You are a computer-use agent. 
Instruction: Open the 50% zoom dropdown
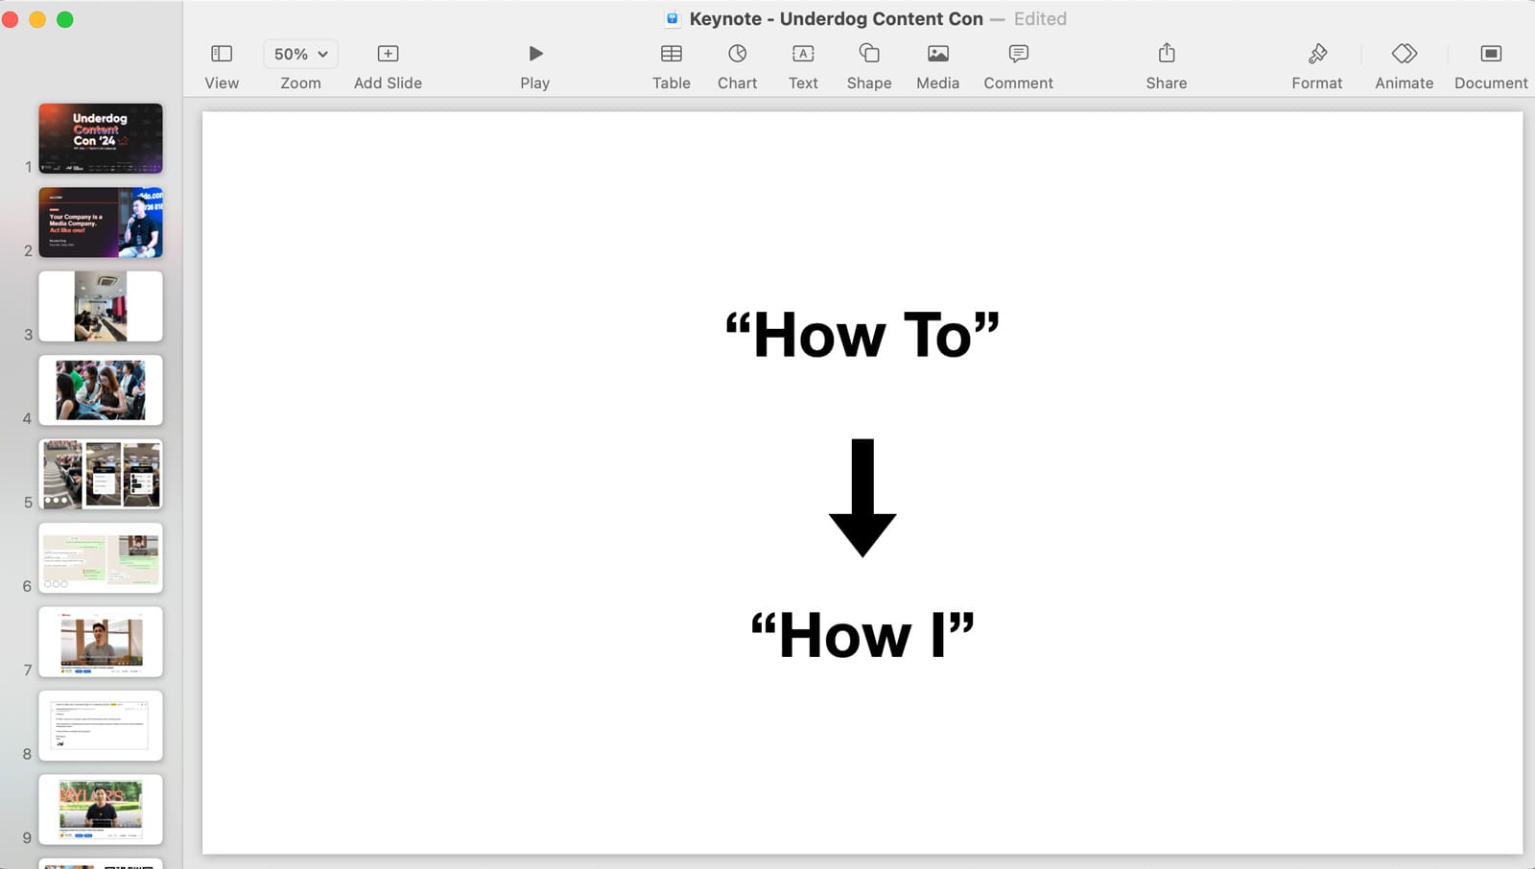click(300, 54)
